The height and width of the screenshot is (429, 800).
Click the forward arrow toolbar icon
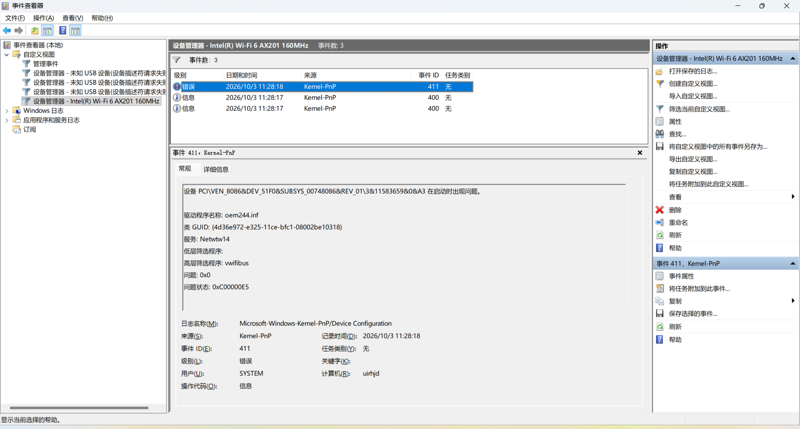pyautogui.click(x=19, y=30)
